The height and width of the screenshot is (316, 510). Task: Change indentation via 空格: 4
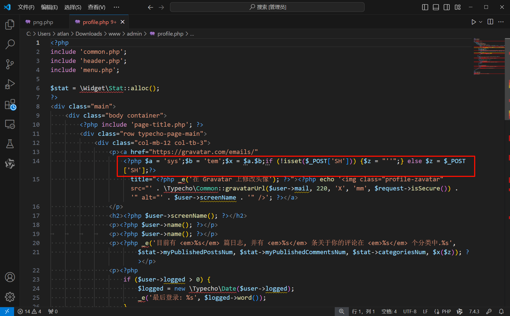(389, 312)
